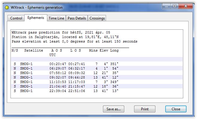Click the yellow WXtrack title bar icon
197x119 pixels.
tap(7, 7)
